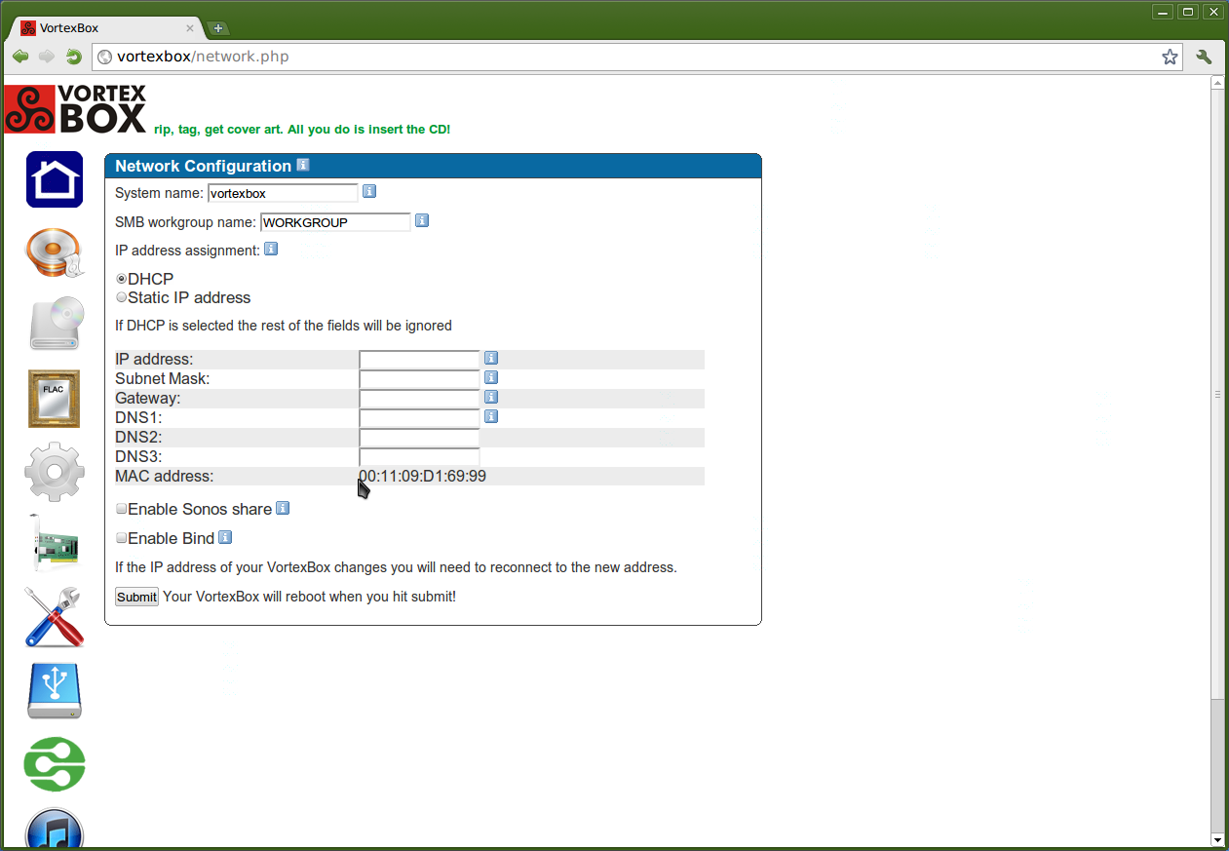Click the speaker media player sidebar icon
This screenshot has height=851, width=1229.
pos(55,253)
